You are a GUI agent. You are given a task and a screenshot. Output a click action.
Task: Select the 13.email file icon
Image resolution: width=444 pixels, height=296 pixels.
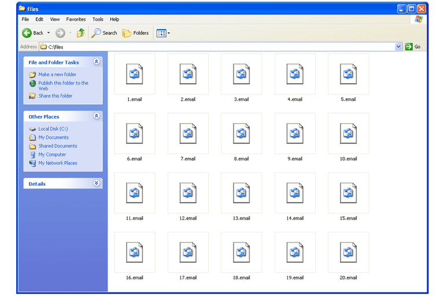(x=241, y=193)
